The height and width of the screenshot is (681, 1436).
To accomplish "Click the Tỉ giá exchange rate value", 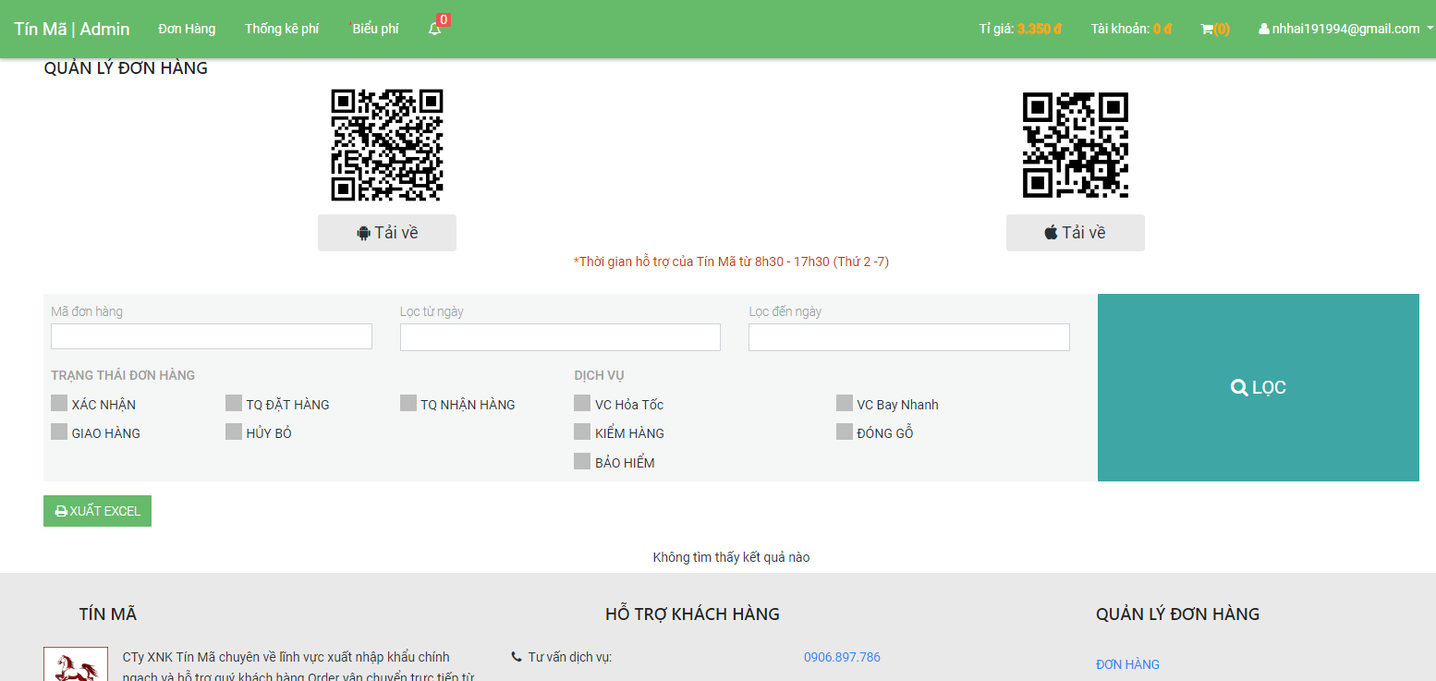I will pos(1040,29).
